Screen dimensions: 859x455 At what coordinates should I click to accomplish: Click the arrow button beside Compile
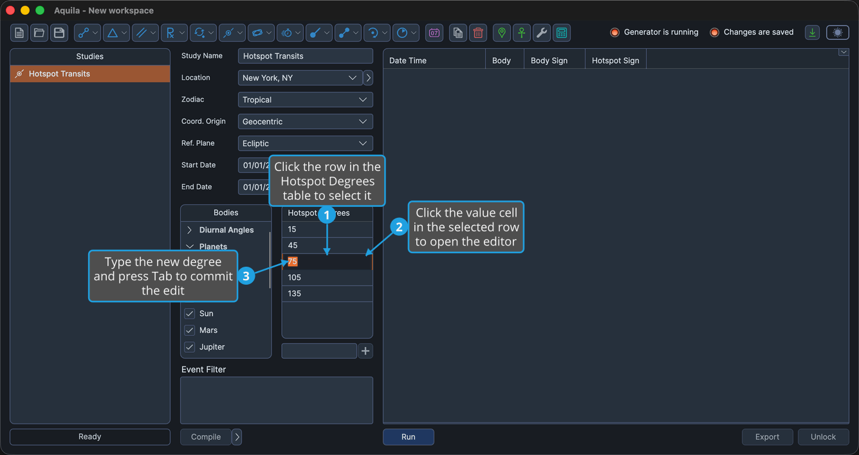click(237, 437)
